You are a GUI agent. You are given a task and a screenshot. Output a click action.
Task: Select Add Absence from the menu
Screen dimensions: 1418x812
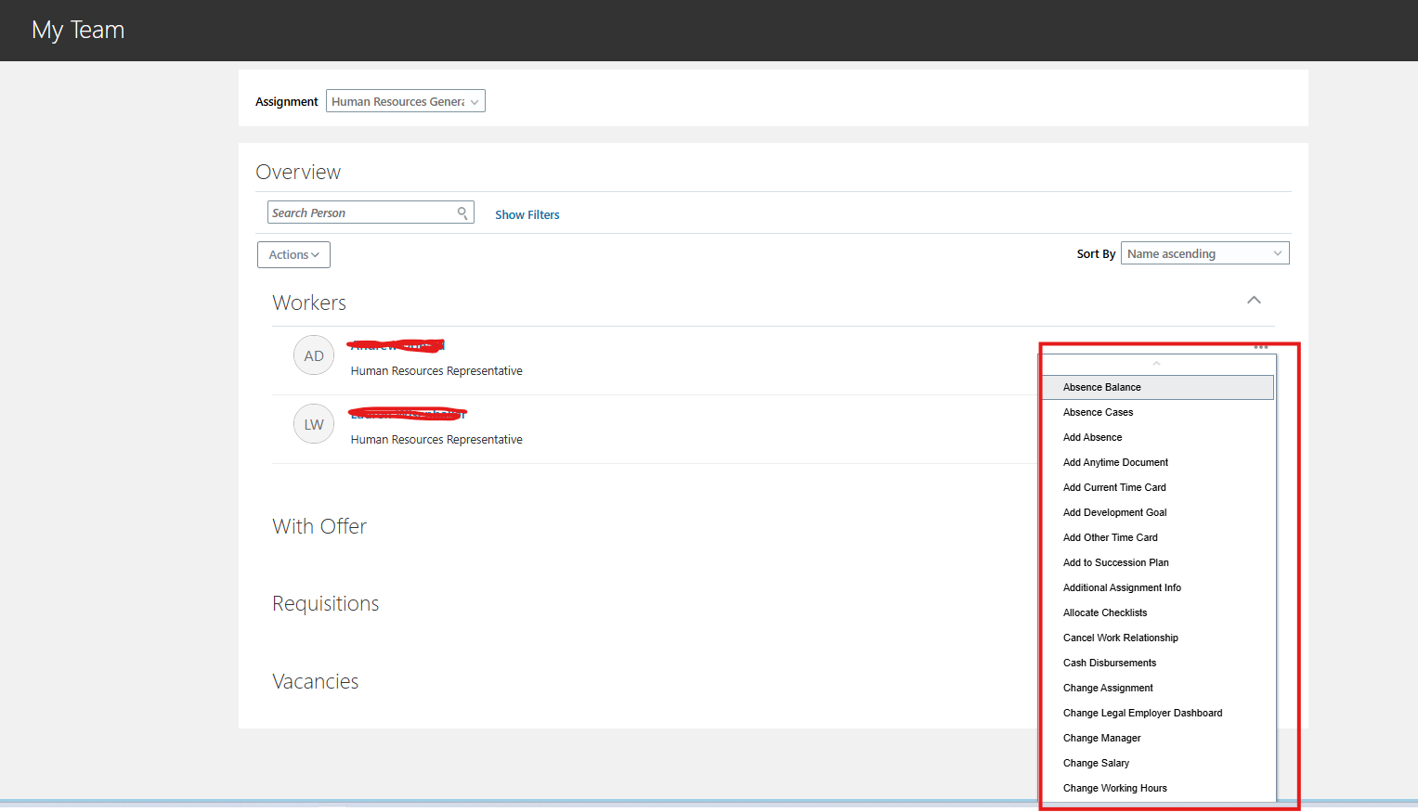[x=1093, y=436]
